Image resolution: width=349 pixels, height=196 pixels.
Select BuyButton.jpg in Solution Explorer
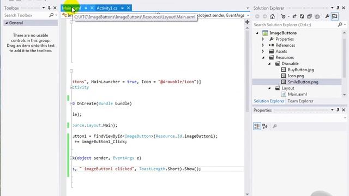tap(300, 70)
